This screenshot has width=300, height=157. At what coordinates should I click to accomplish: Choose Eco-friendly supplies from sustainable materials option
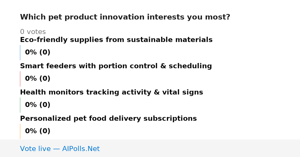(x=116, y=40)
